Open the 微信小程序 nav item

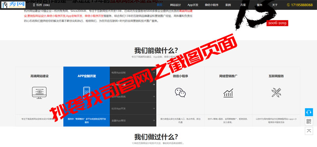click(x=212, y=5)
